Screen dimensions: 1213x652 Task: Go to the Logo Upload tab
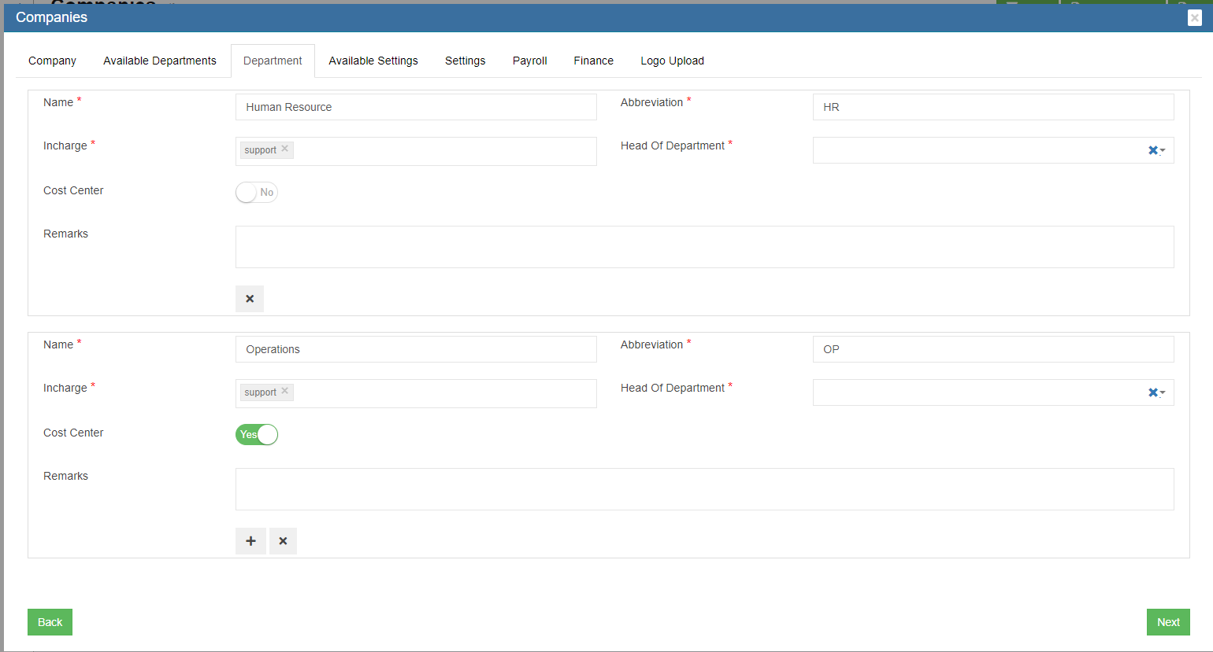[672, 61]
